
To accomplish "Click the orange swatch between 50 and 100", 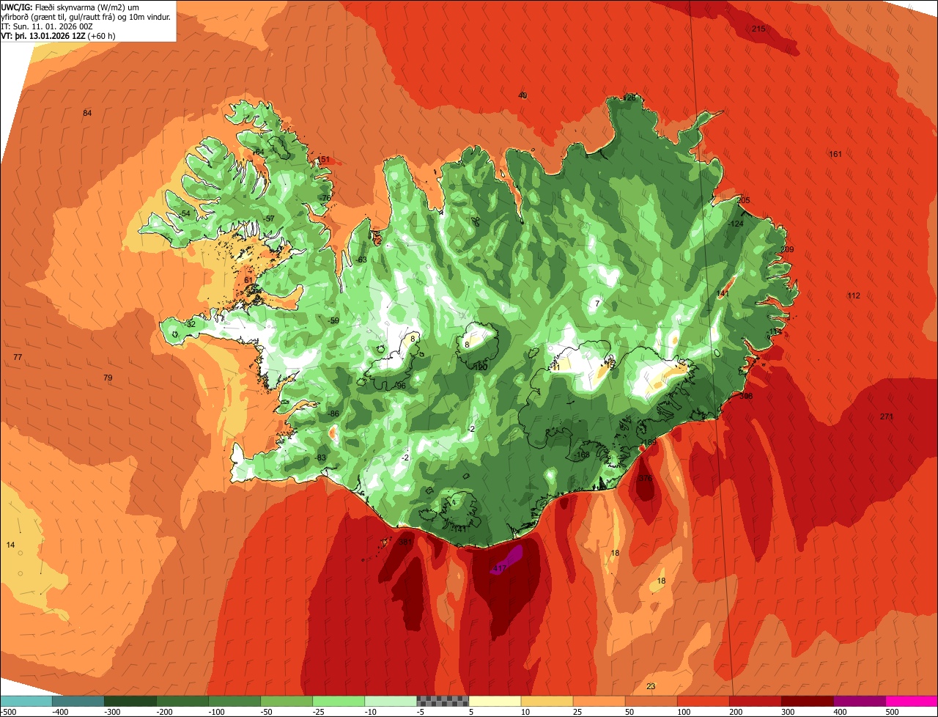I will (x=651, y=701).
